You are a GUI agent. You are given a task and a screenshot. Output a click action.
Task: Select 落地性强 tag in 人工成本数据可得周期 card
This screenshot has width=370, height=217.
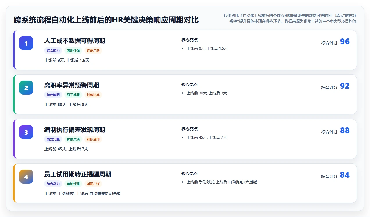tap(73, 51)
